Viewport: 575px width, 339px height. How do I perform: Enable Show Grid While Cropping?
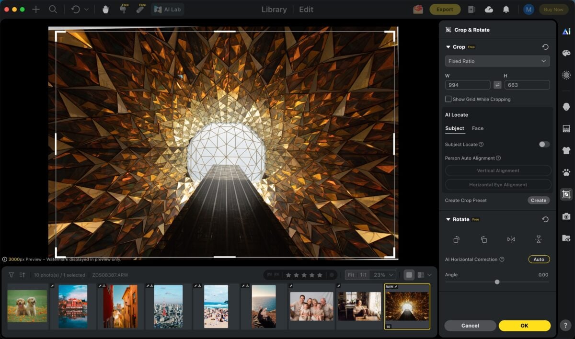[448, 99]
